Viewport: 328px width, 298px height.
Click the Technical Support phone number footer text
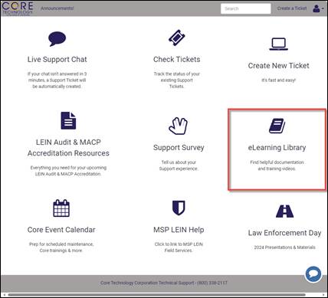(164, 283)
